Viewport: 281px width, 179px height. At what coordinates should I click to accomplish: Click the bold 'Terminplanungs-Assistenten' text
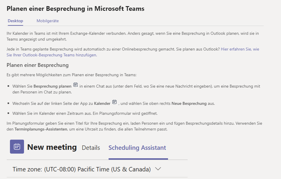(41, 129)
